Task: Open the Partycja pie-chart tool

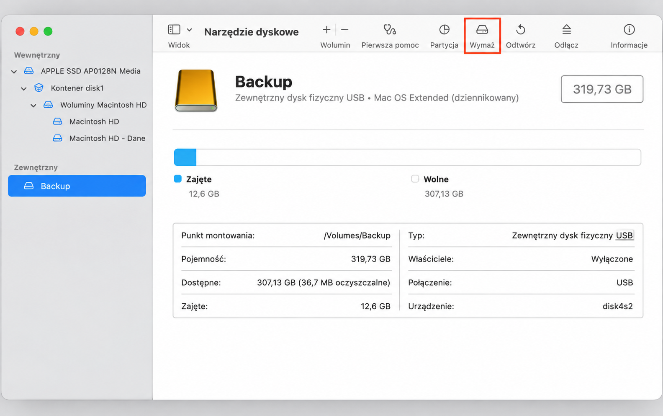Action: pos(444,30)
